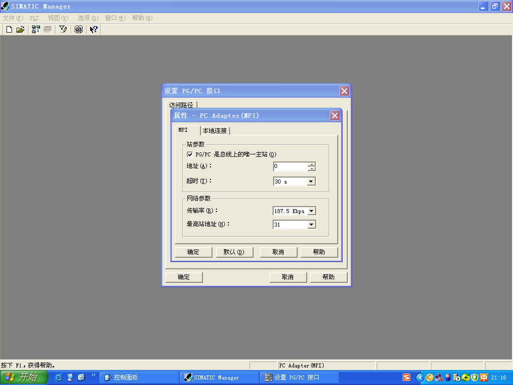Image resolution: width=513 pixels, height=385 pixels.
Task: Click the filter edit toolbar icon
Action: [x=63, y=30]
